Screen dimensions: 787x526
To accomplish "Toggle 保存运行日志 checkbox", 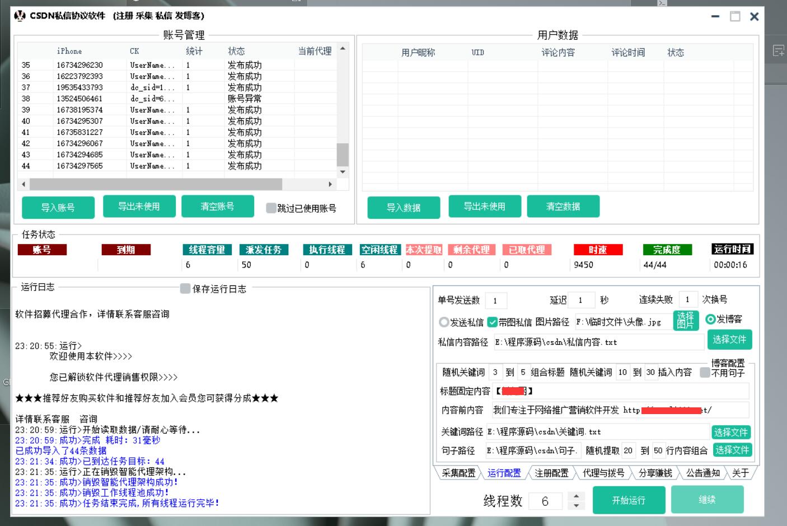I will pyautogui.click(x=185, y=289).
